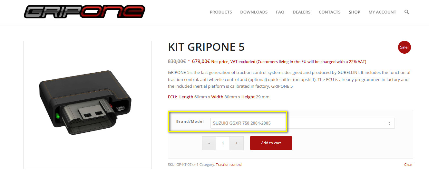Click the Add to cart button
Viewport: 429px width, 171px height.
pos(271,143)
